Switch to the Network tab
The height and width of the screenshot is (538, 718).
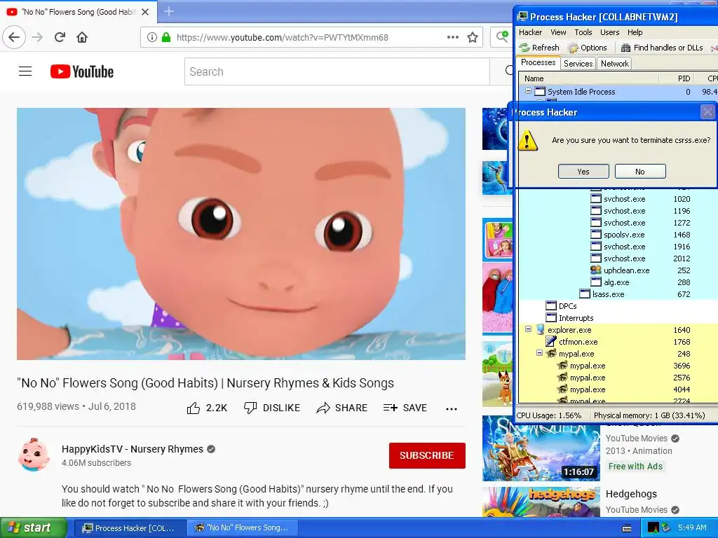click(x=614, y=64)
